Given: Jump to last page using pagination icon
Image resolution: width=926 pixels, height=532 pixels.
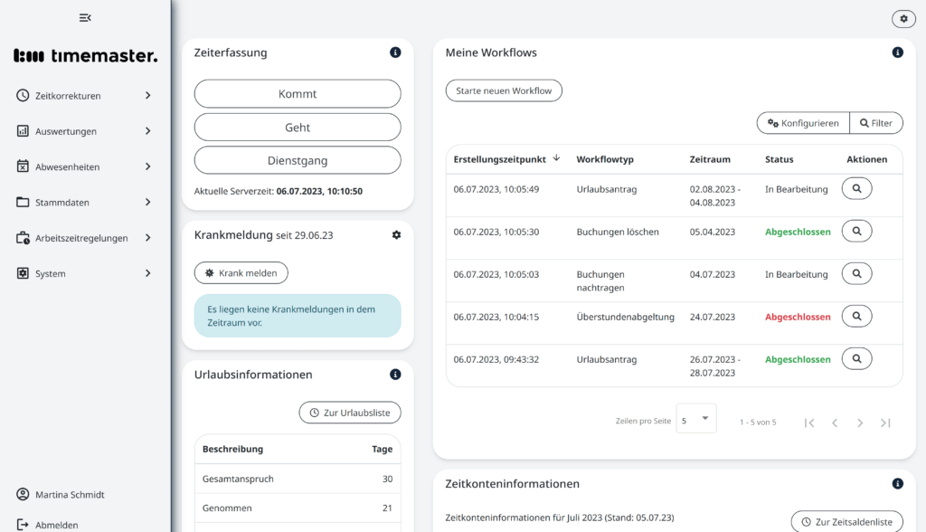Looking at the screenshot, I should point(884,422).
